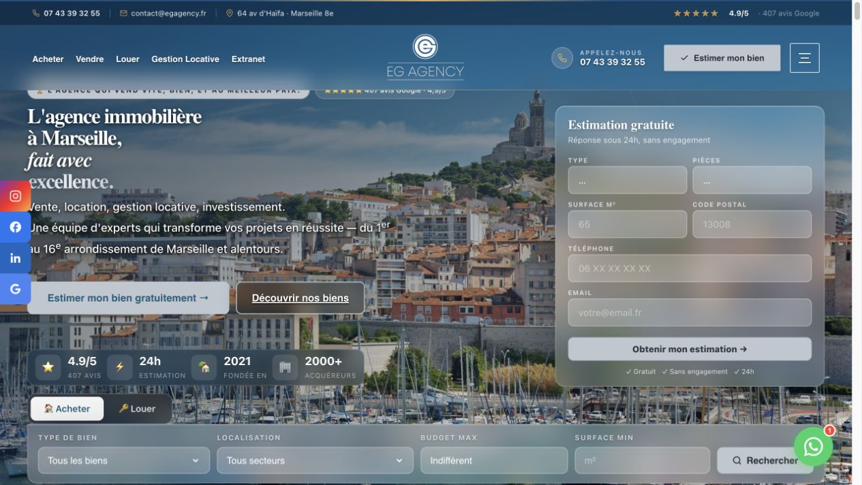862x485 pixels.
Task: Click the header phone 07 43 39 32 55 next to Appelez-nous
Action: (613, 62)
